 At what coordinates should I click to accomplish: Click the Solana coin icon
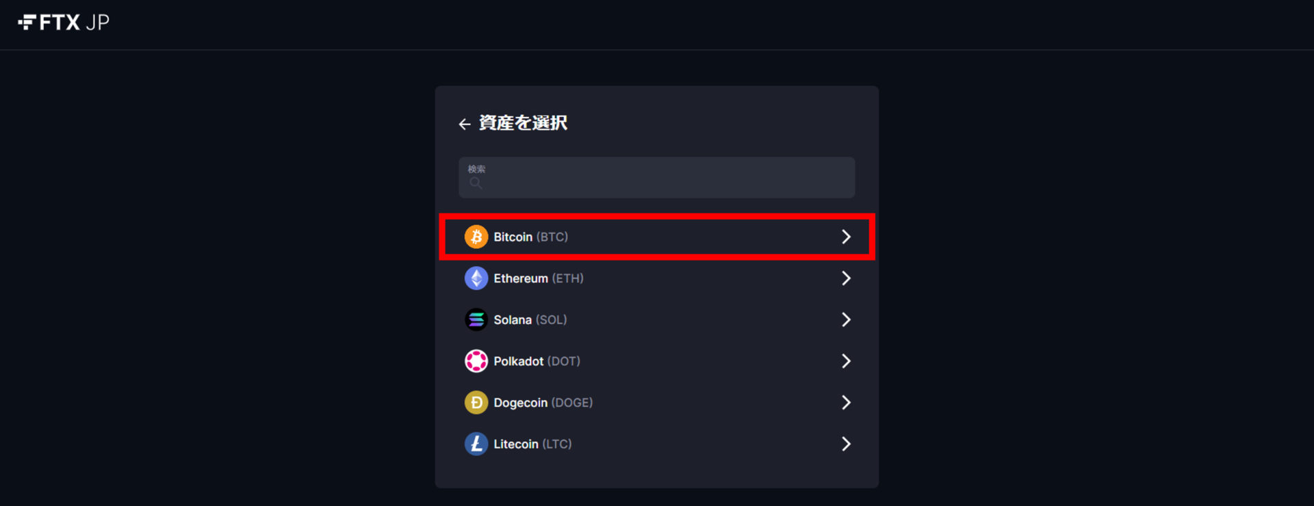pos(476,319)
